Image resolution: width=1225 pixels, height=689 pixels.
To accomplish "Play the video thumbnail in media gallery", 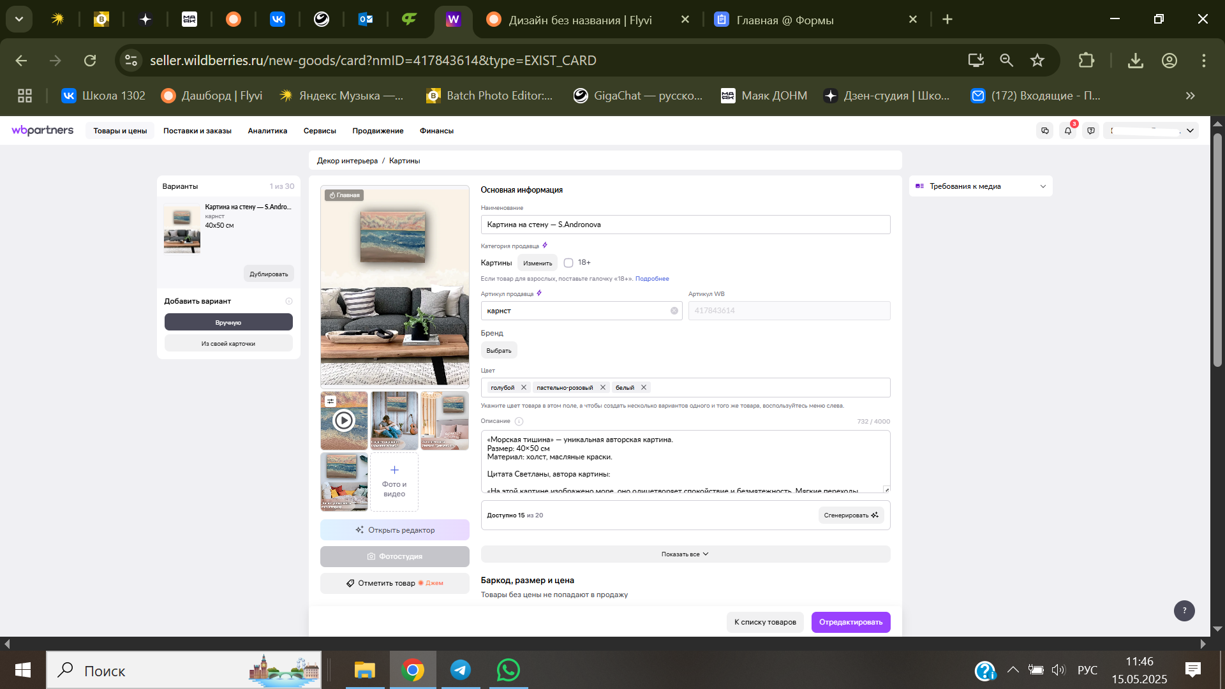I will (x=344, y=420).
